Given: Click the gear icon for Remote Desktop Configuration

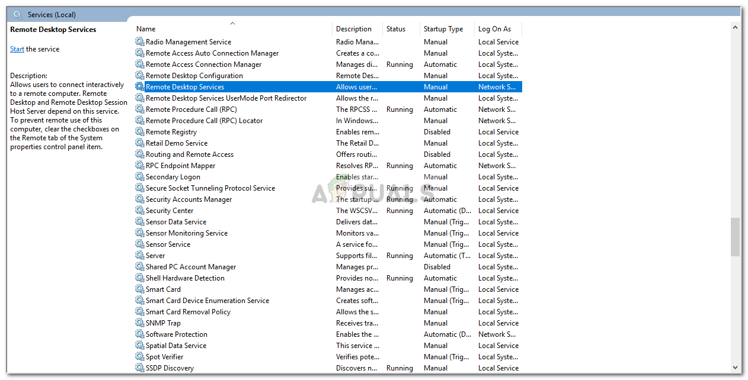Looking at the screenshot, I should pyautogui.click(x=139, y=76).
